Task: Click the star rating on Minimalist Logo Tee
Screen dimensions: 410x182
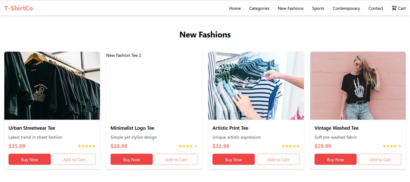Action: [x=188, y=146]
